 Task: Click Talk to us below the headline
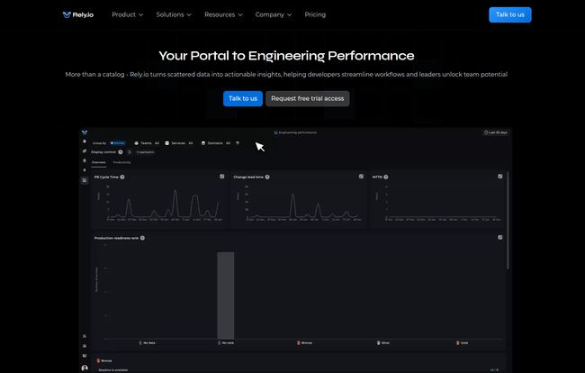pos(243,98)
